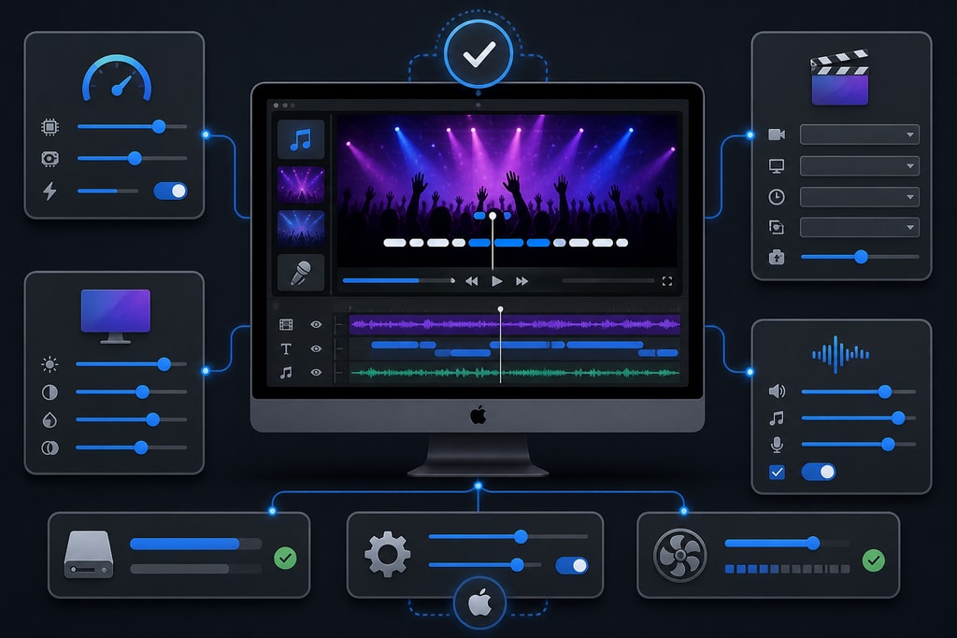Click the GPU camera-like icon below the chip
The width and height of the screenshot is (957, 638).
point(50,159)
